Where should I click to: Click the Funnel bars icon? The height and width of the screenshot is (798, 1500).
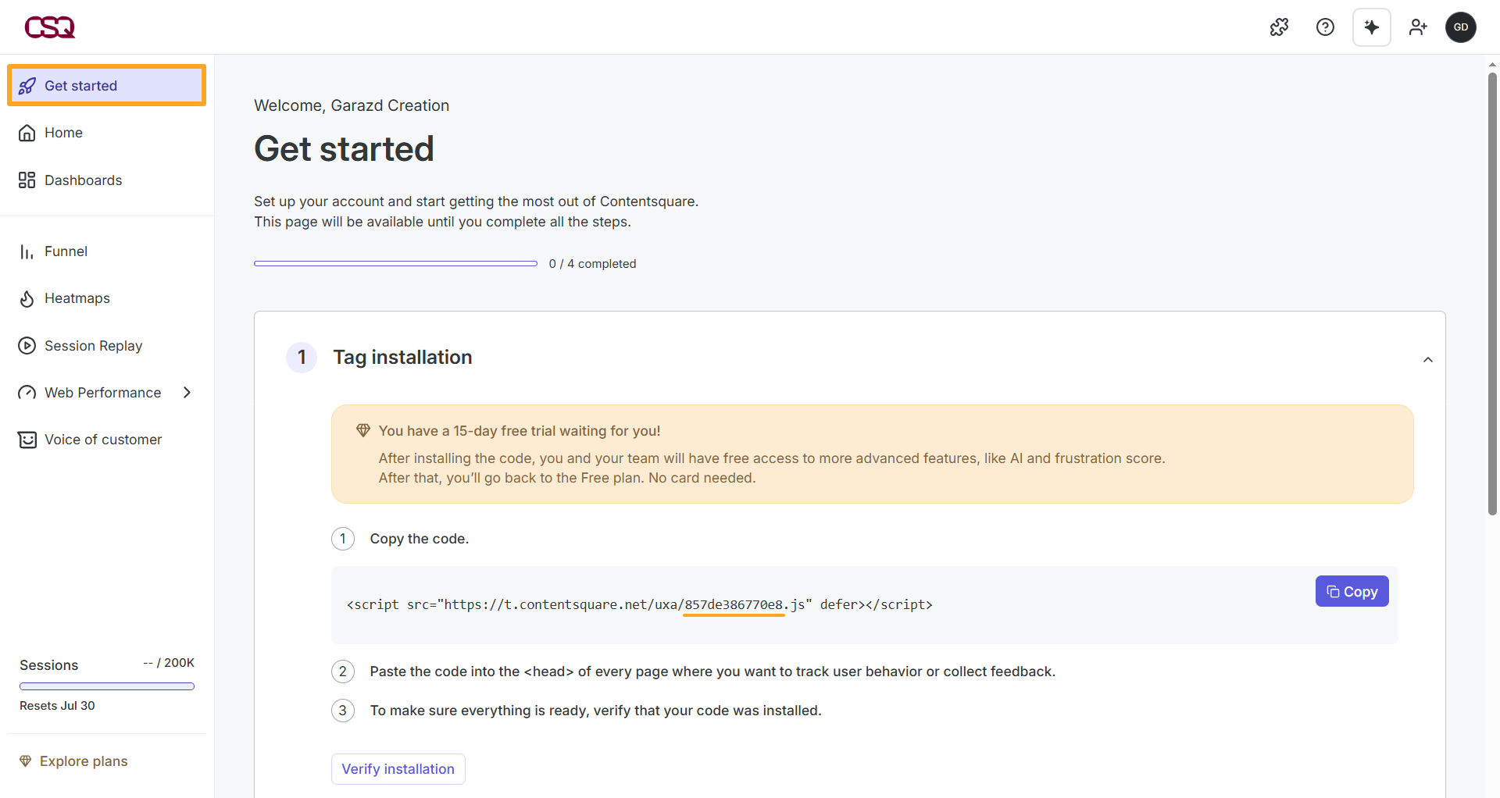pyautogui.click(x=27, y=251)
